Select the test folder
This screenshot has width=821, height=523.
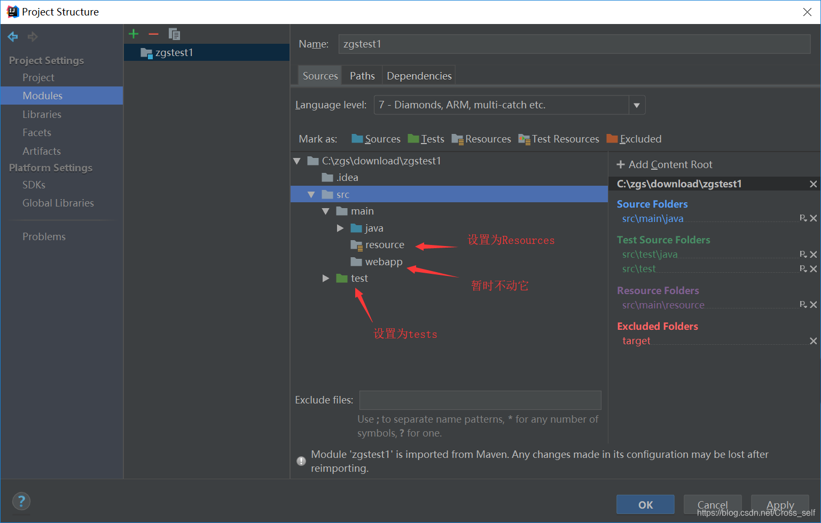coord(353,278)
